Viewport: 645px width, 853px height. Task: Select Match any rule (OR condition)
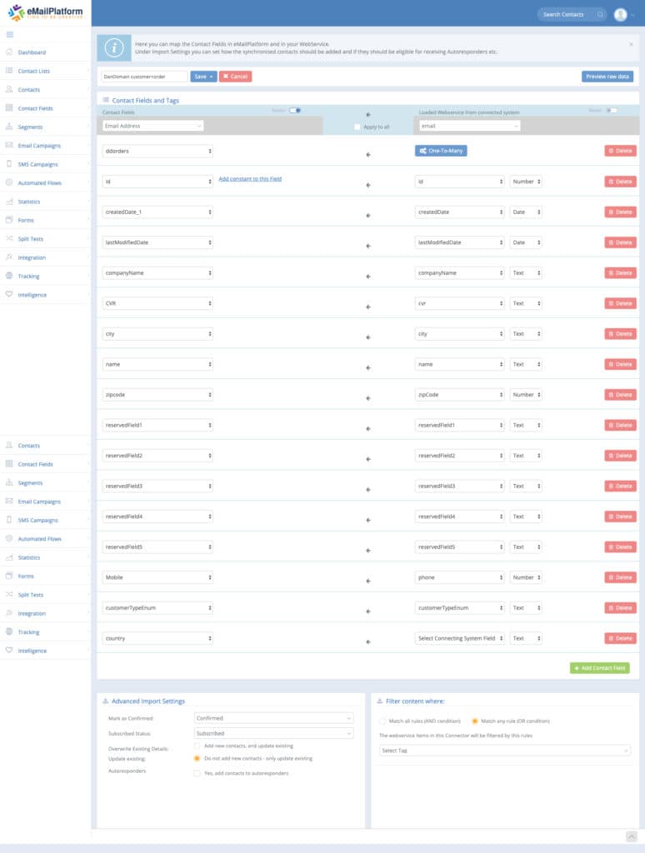click(x=475, y=721)
